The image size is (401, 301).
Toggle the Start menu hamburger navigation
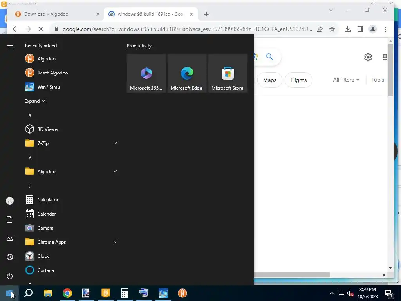10,45
